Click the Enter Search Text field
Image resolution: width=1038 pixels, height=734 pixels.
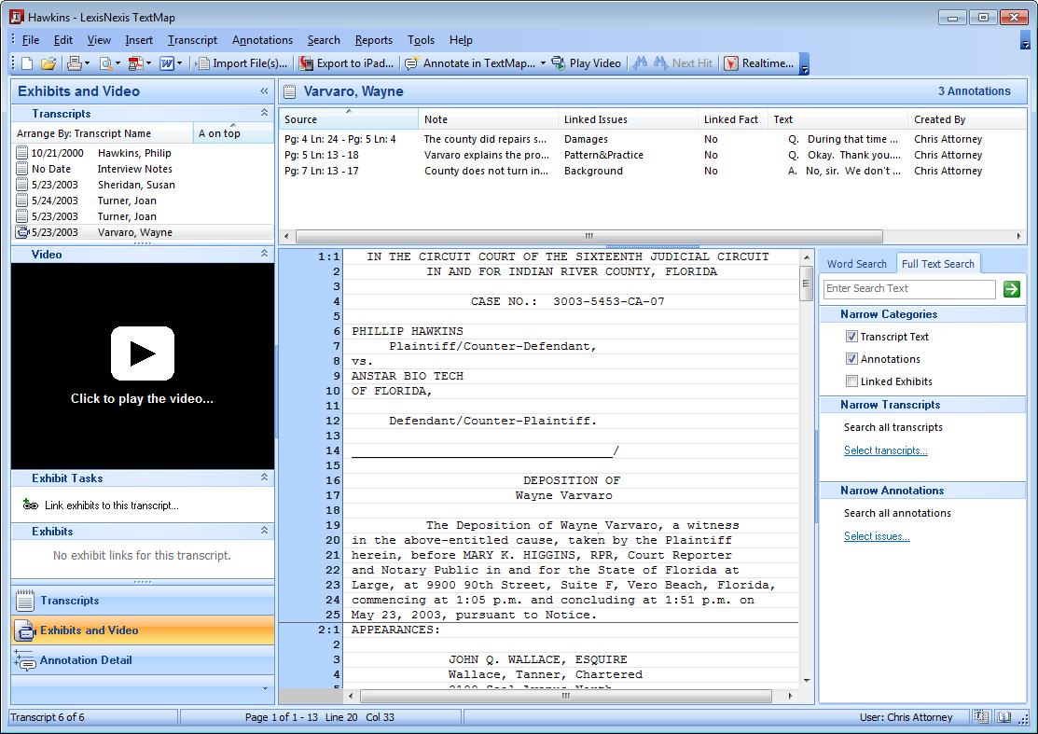[909, 288]
